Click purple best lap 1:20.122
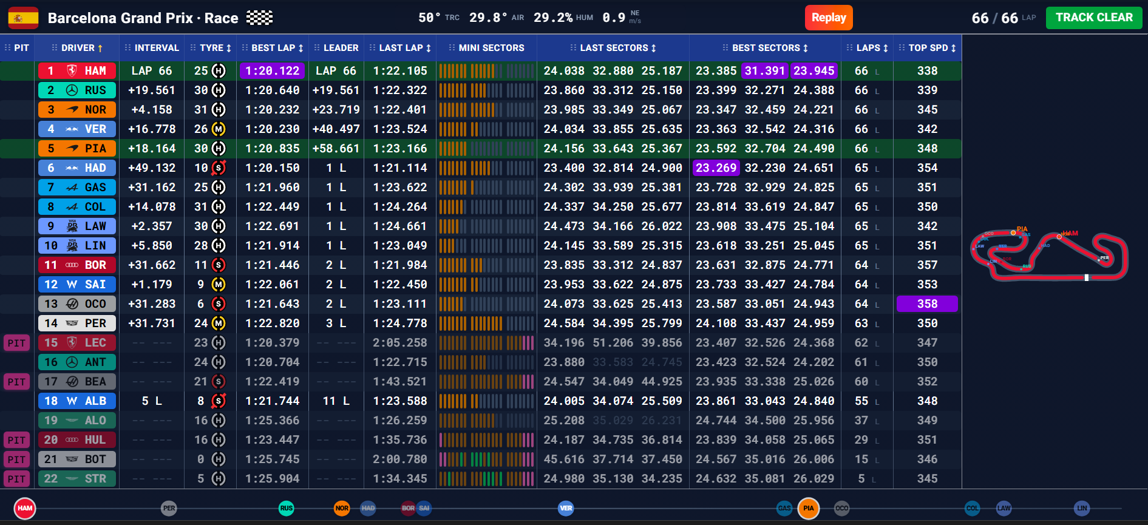The image size is (1148, 525). [273, 71]
